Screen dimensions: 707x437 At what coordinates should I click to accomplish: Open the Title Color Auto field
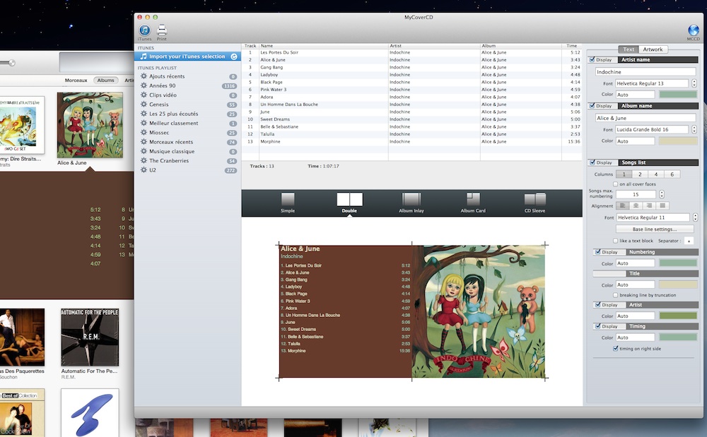(x=635, y=285)
